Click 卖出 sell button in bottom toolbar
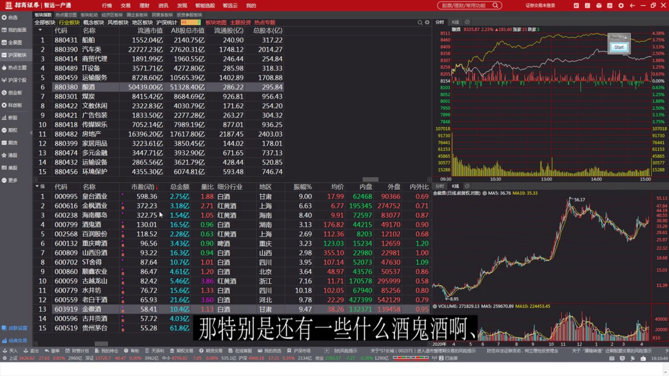669x376 pixels. (x=32, y=350)
